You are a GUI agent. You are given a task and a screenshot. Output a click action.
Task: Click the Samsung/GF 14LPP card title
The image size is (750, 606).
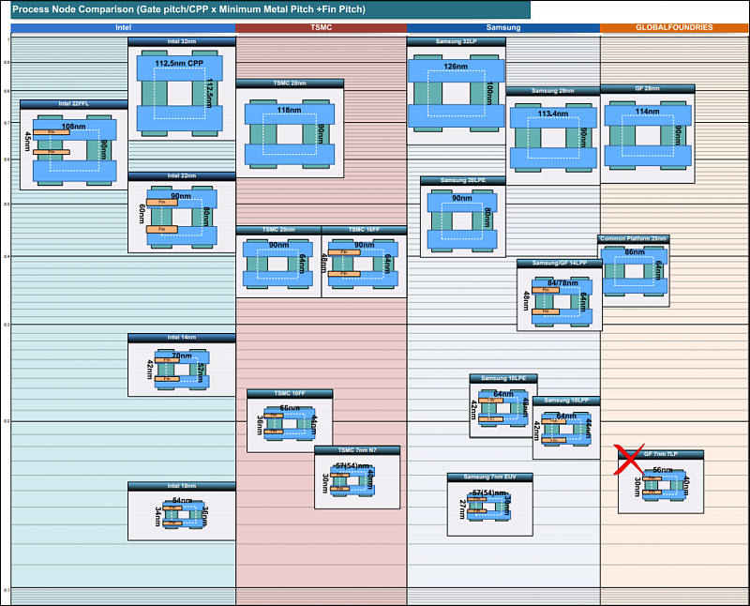coord(560,264)
